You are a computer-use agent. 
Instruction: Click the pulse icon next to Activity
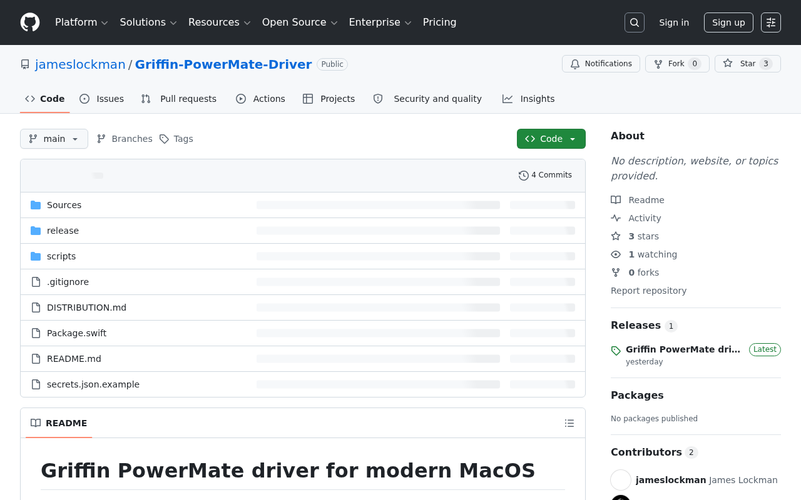(616, 218)
